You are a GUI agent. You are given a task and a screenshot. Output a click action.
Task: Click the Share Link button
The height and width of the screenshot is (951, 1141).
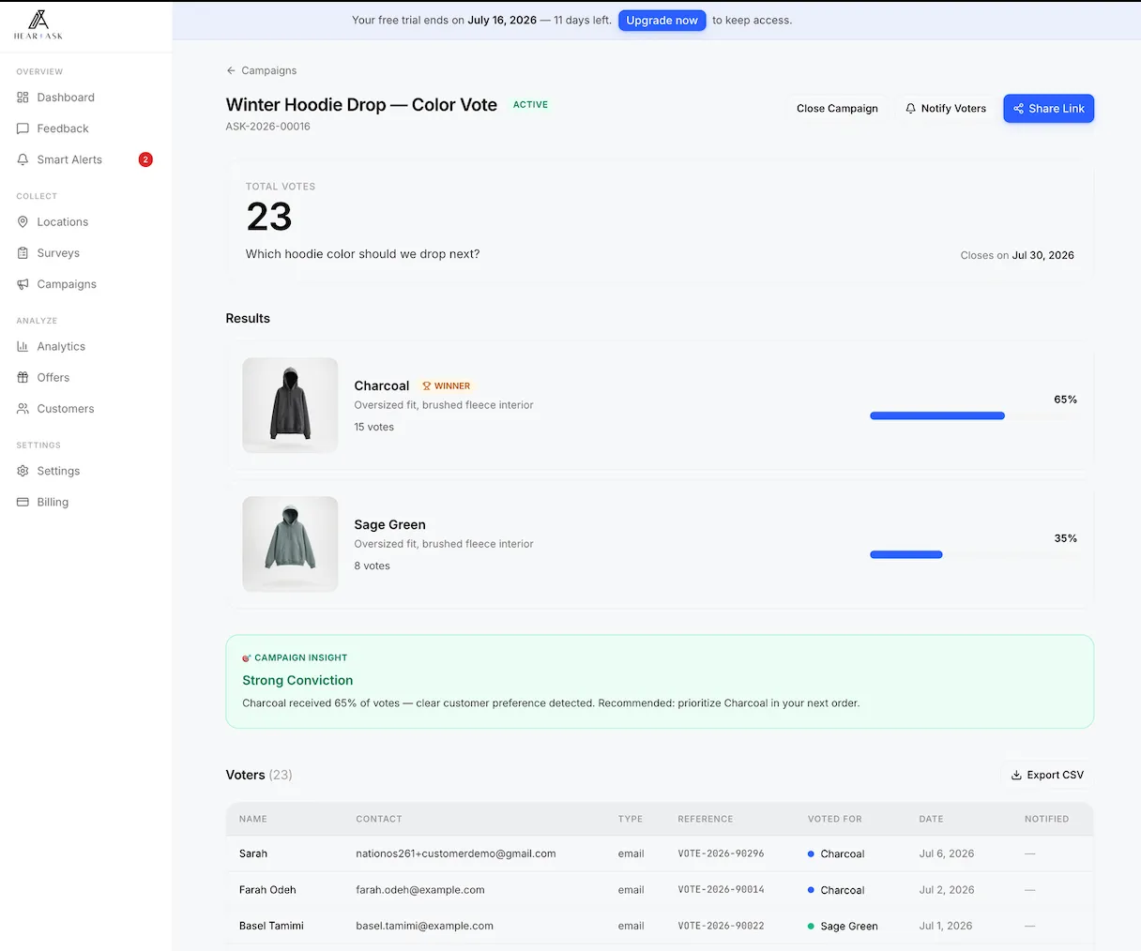point(1048,109)
